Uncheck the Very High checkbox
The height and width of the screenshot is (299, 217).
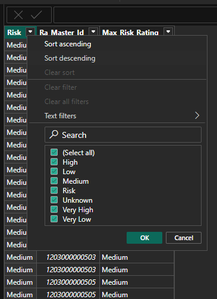pyautogui.click(x=54, y=209)
